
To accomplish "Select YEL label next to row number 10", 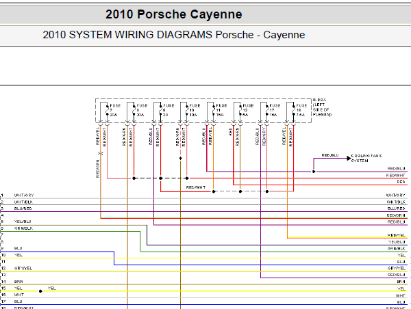I will 18,255.
